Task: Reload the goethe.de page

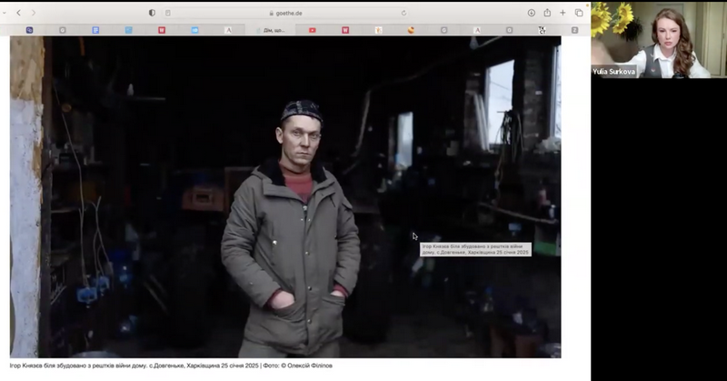Action: tap(403, 13)
